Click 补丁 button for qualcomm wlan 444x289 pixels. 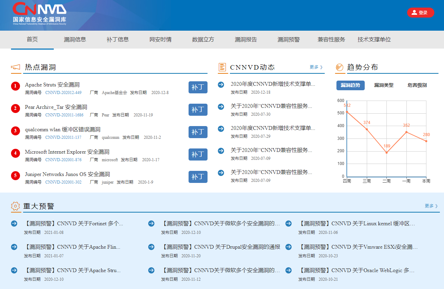198,132
